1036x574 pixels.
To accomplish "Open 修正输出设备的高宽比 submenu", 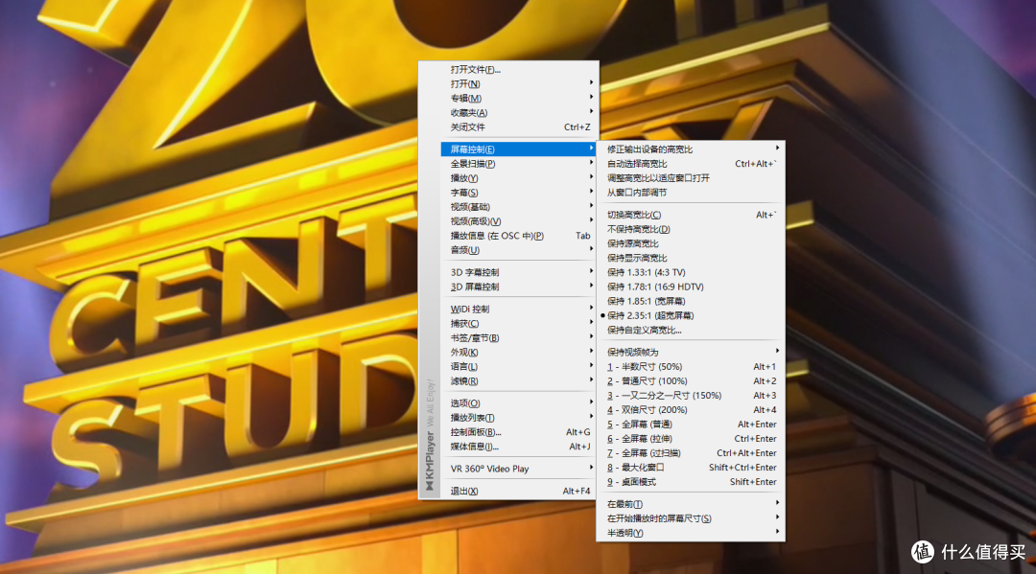I will click(x=691, y=149).
